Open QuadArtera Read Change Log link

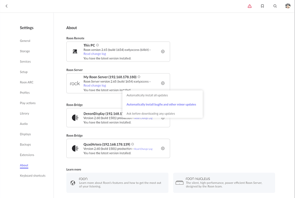(x=143, y=149)
